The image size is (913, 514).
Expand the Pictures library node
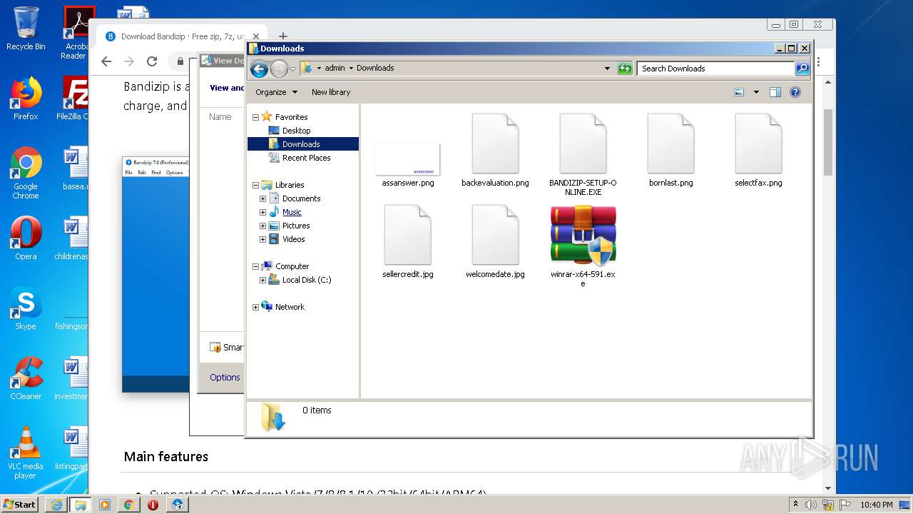(262, 226)
